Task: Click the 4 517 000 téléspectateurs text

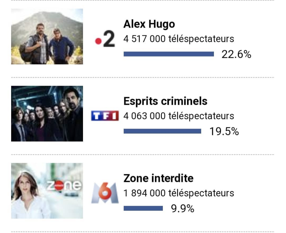Action: (179, 39)
